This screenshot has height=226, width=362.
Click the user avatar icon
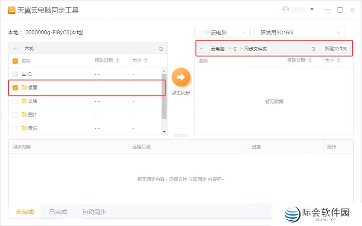pyautogui.click(x=286, y=9)
